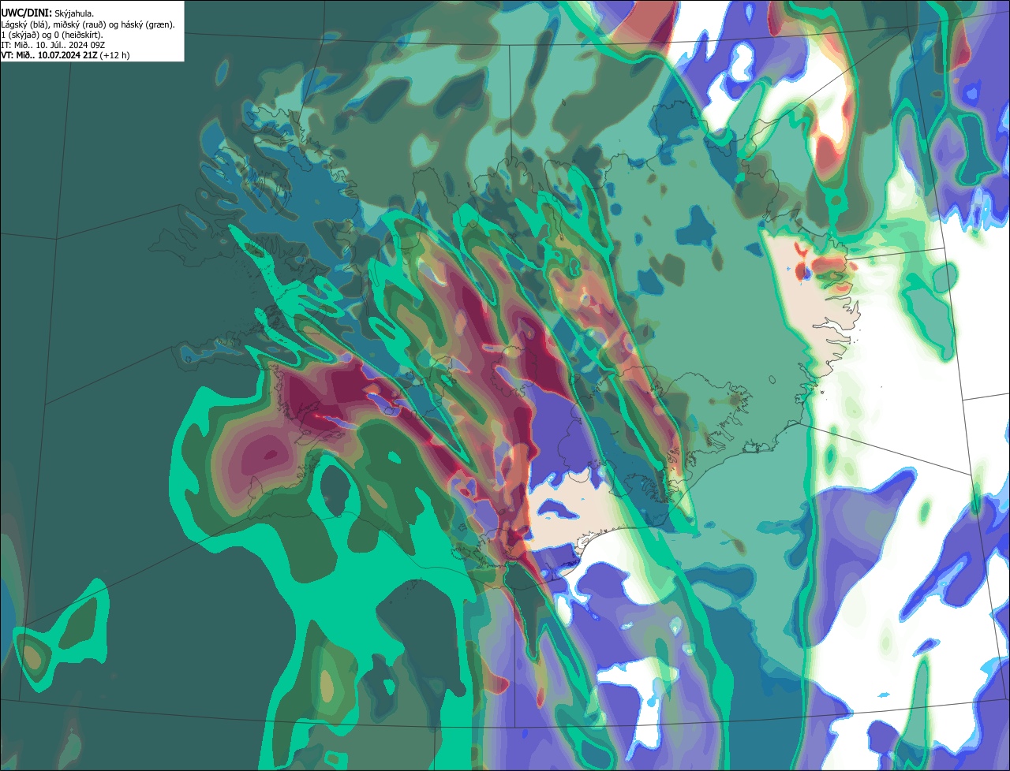Click the 'VT: Mið.. 10.07.2024 21Z (+12 h)' line
The image size is (1010, 771).
(65, 55)
